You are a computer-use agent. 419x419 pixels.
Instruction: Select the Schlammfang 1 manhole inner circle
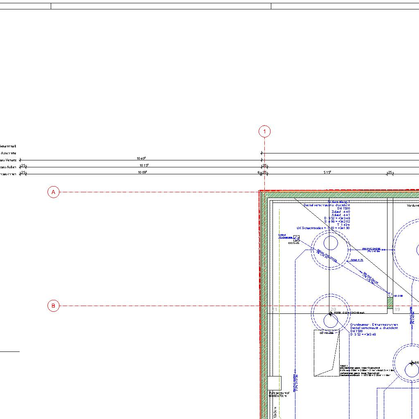tap(331, 243)
